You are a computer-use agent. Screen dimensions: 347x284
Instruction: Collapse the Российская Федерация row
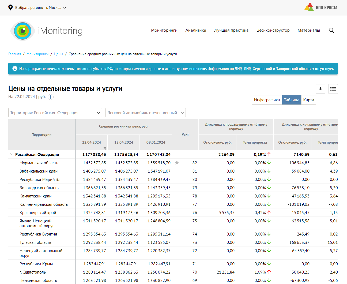click(12, 154)
